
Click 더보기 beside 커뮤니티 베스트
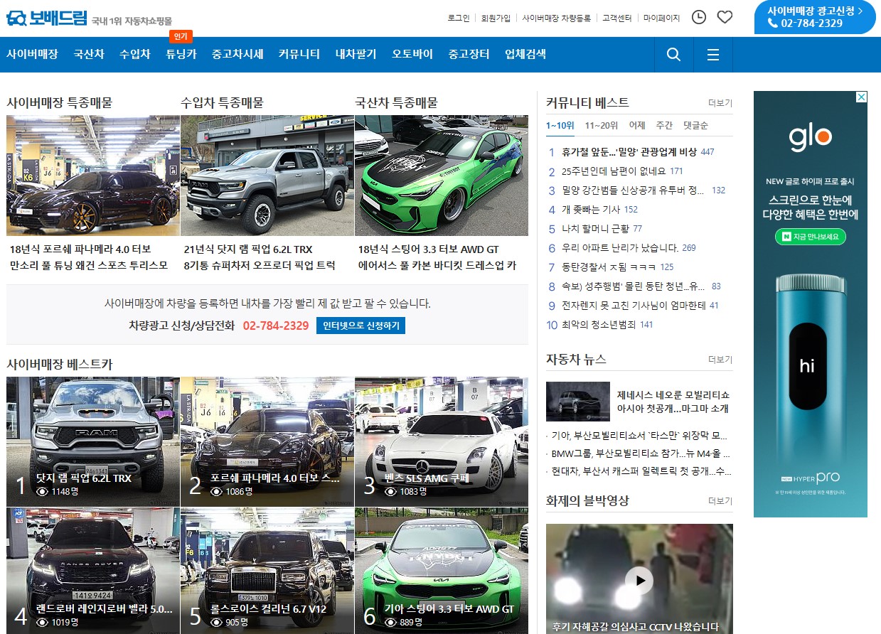click(720, 103)
